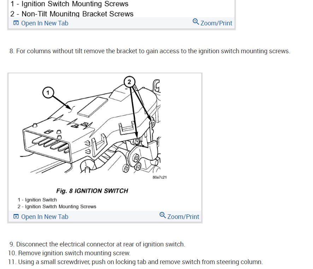Click the Non-Tilt Mounitng Bracket Screws caption line

coord(72,14)
